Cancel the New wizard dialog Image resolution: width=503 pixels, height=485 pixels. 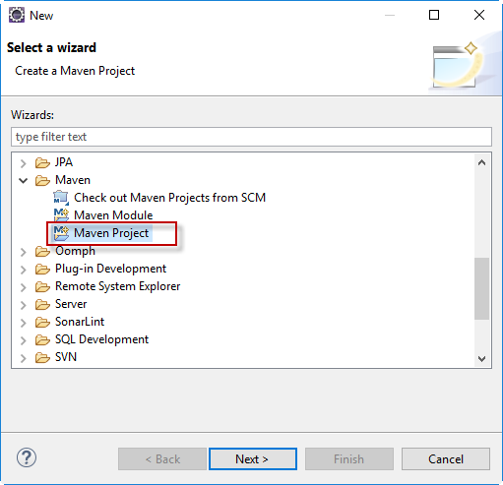(446, 458)
